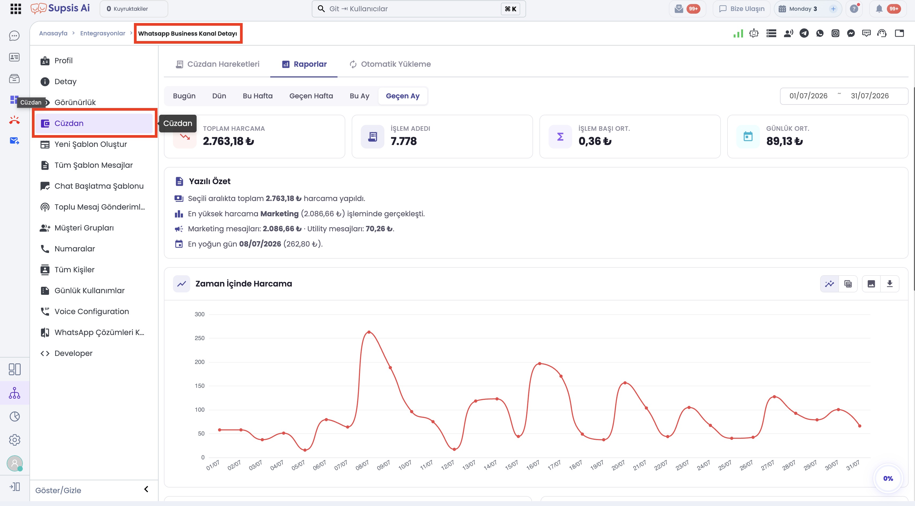Image resolution: width=915 pixels, height=506 pixels.
Task: Open the apps grid menu icon
Action: 16,9
